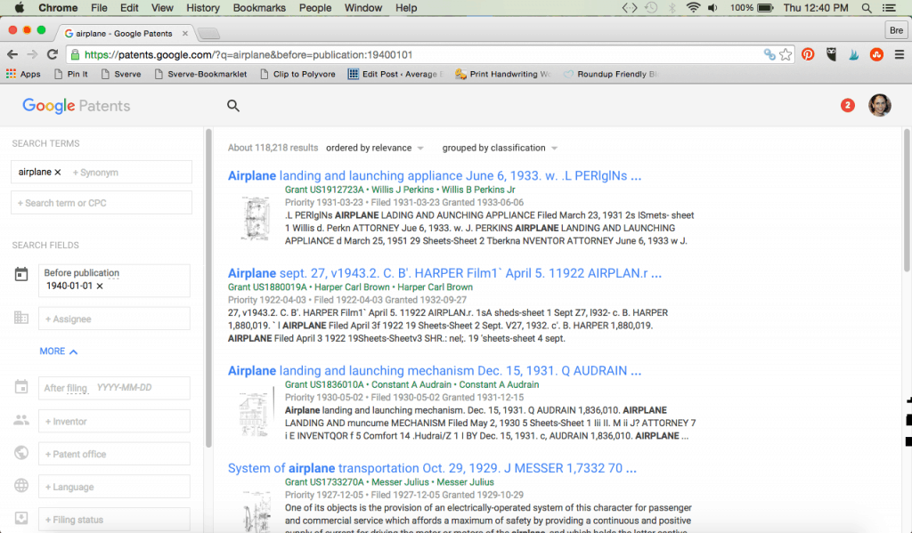
Task: Remove the airplane search term
Action: click(x=58, y=172)
